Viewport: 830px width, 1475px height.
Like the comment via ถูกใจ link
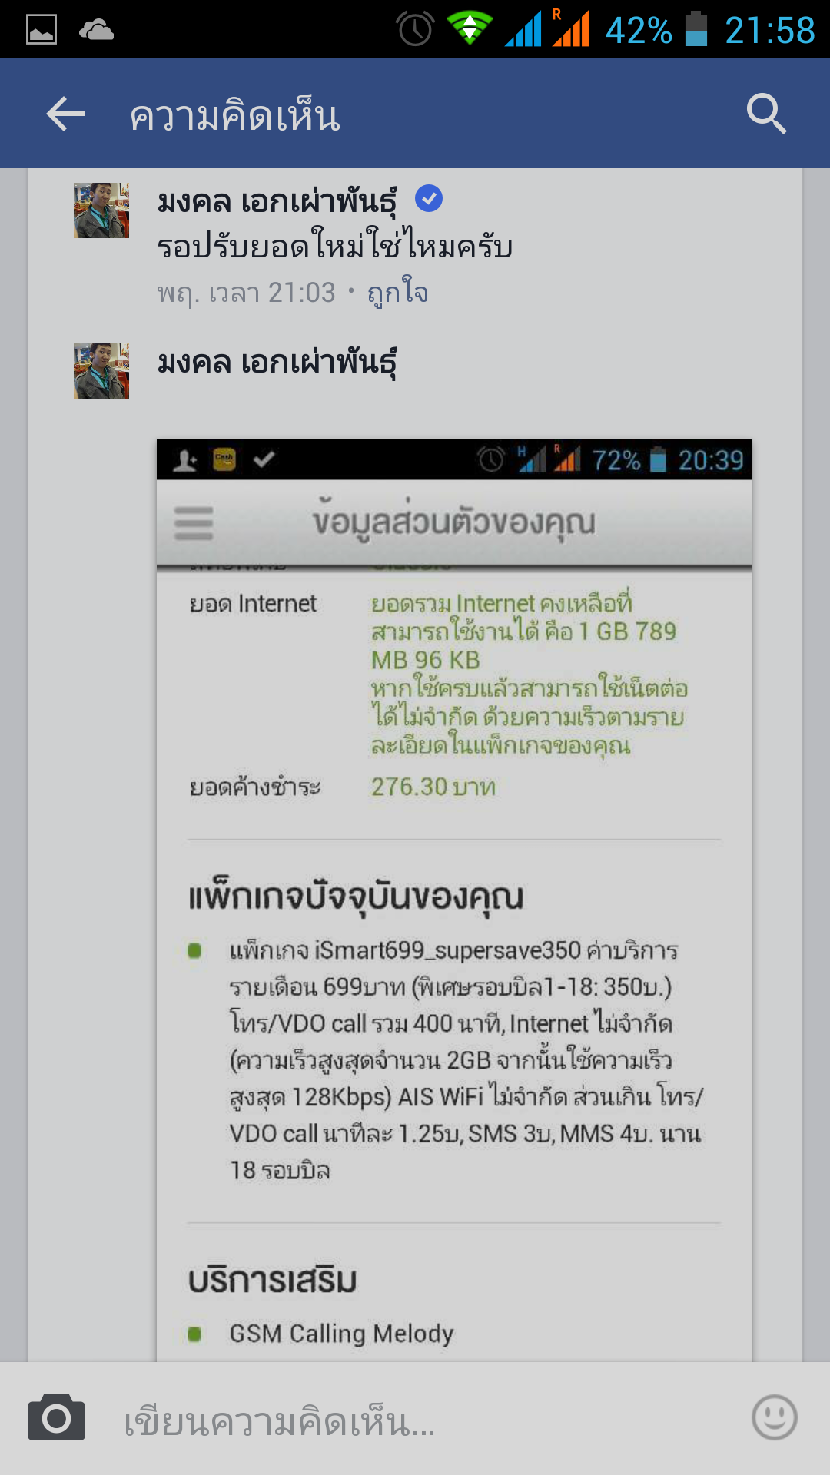[x=397, y=293]
